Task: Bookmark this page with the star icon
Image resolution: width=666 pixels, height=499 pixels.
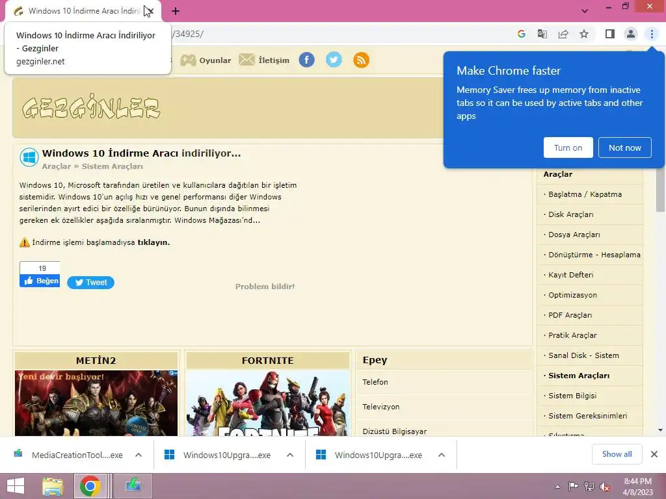Action: [x=584, y=34]
